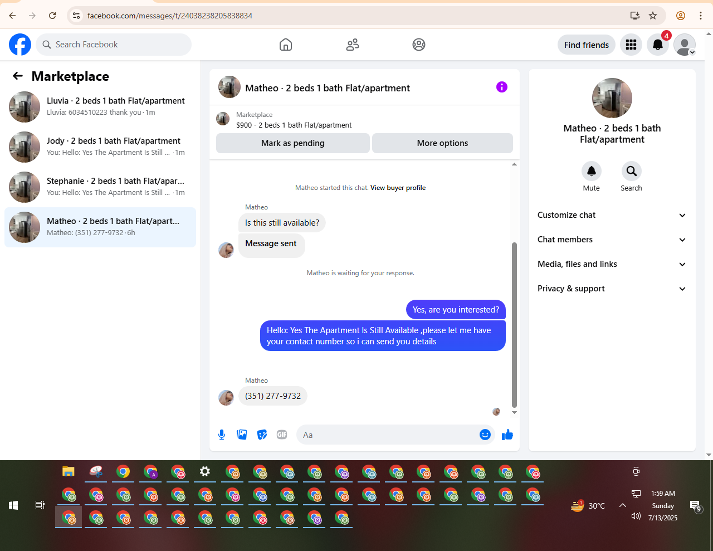This screenshot has height=551, width=713.
Task: Expand Media, files and links section
Action: point(612,264)
